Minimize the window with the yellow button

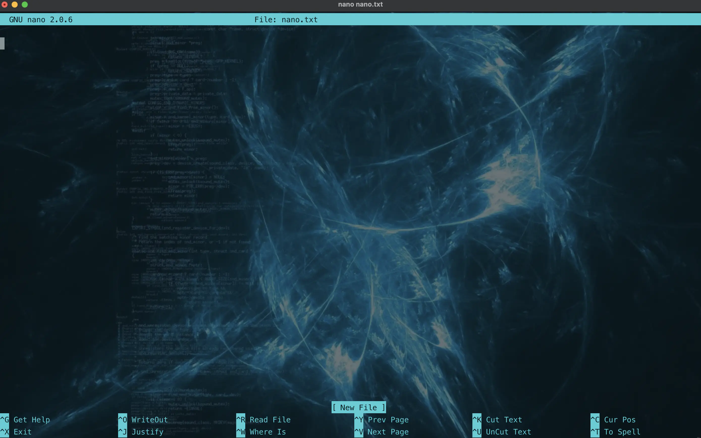(x=14, y=4)
